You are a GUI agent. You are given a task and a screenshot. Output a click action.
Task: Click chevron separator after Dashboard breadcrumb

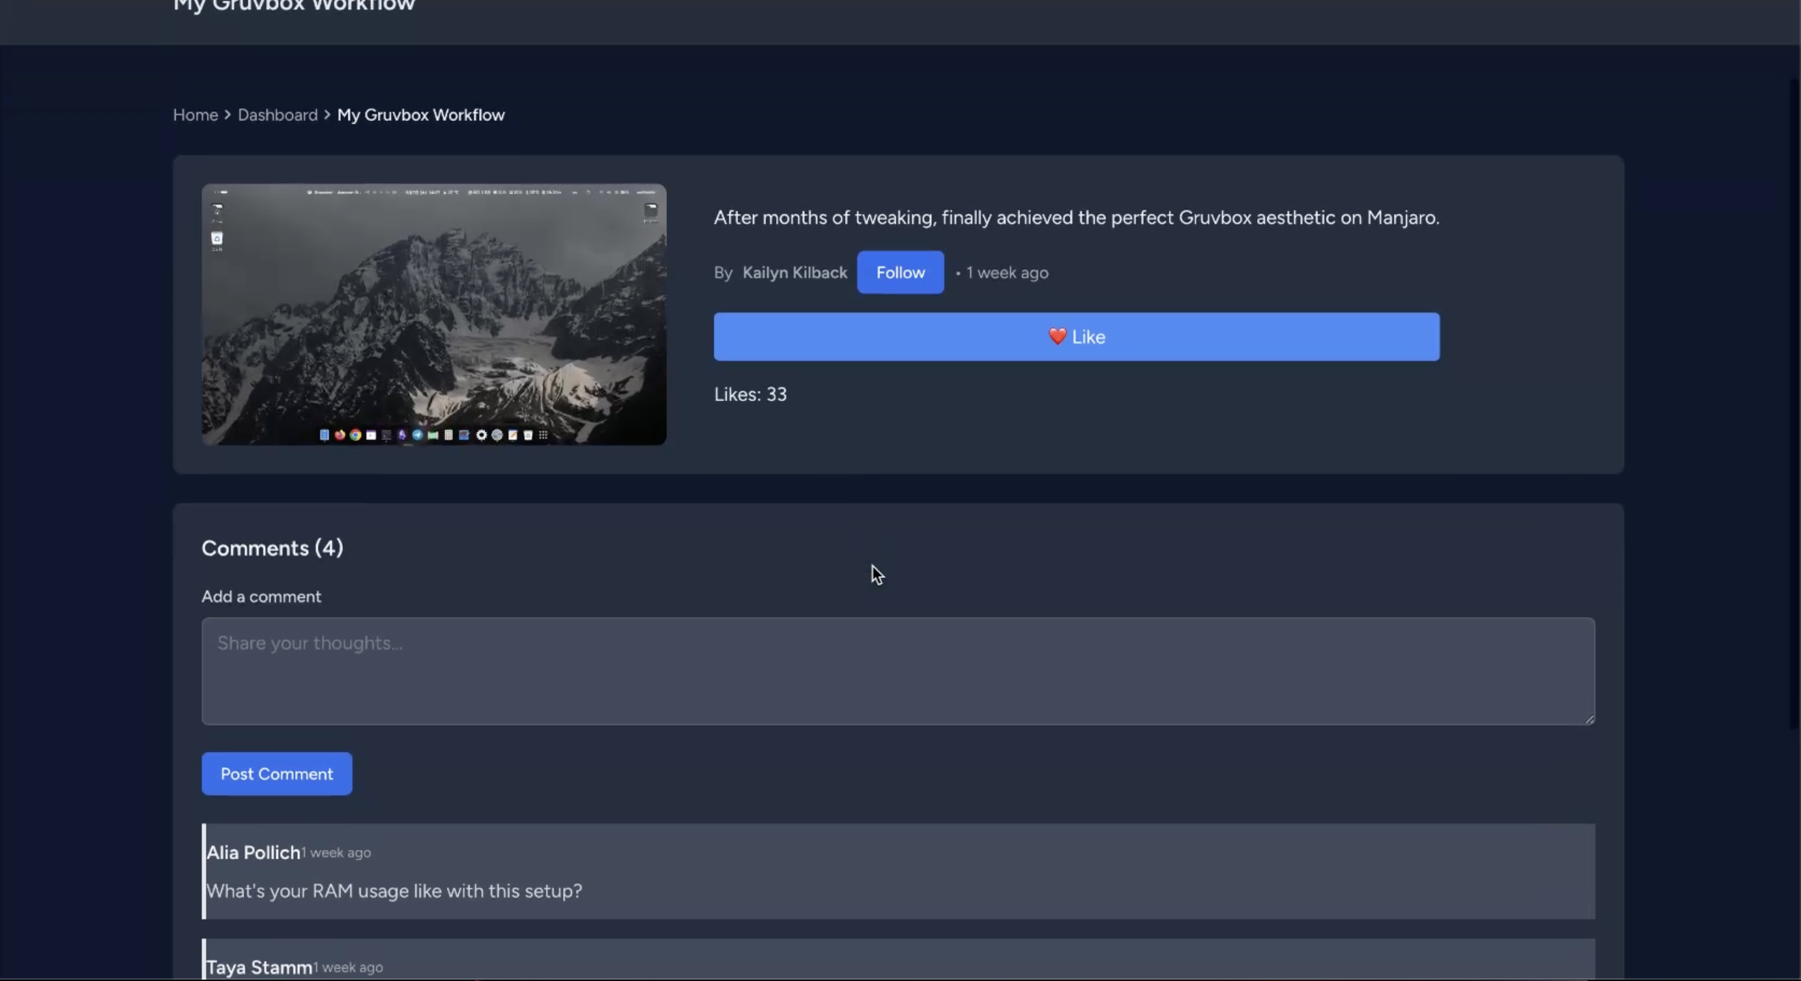tap(327, 115)
